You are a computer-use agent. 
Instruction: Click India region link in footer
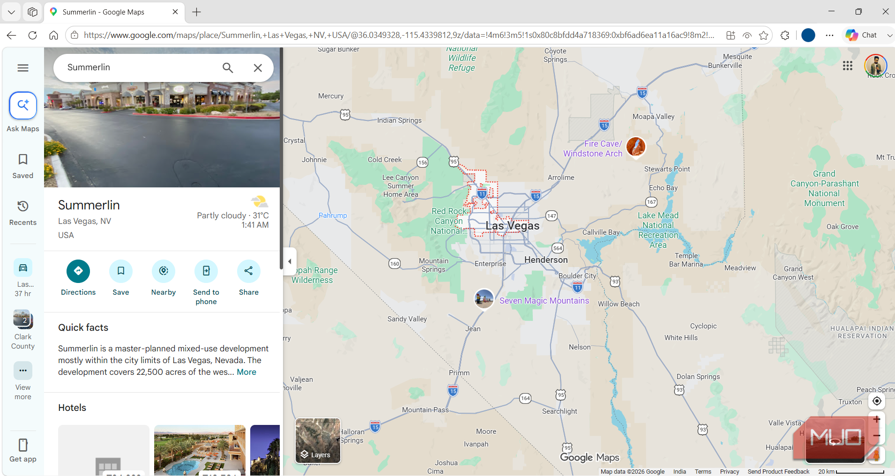tap(679, 472)
